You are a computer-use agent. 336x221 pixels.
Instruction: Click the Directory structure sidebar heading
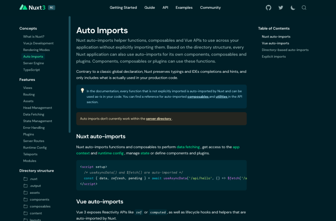[x=37, y=170]
